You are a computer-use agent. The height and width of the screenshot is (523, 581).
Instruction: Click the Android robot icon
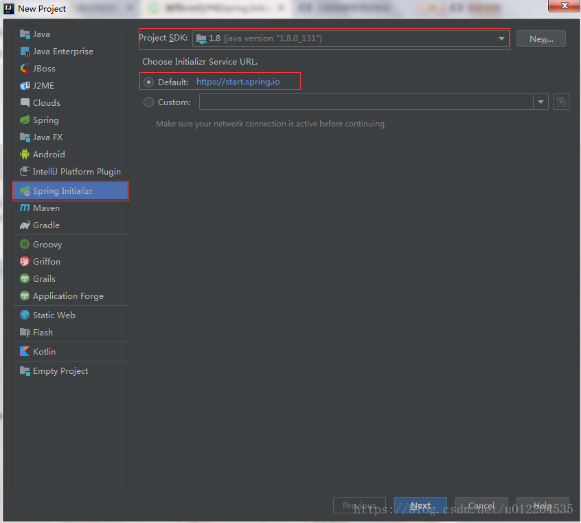25,155
